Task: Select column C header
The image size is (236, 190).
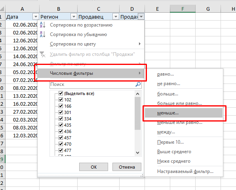Action: [x=99, y=9]
